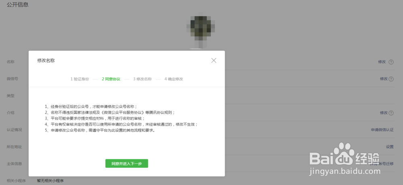Select step 4 确定修改
Viewport: 403px width, 185px height.
coord(174,79)
